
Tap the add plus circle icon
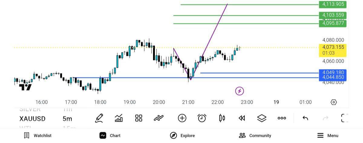click(182, 118)
